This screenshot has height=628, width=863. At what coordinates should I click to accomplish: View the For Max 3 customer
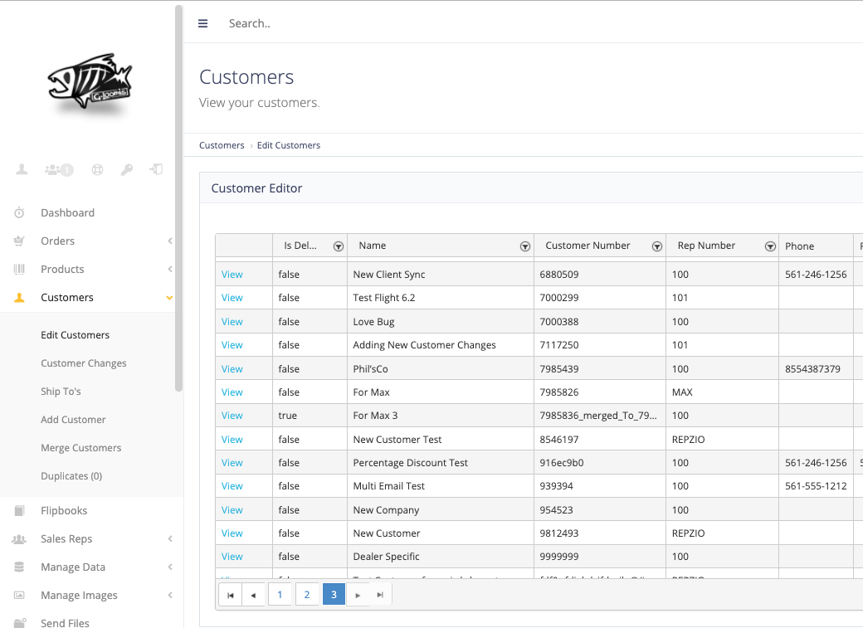click(232, 416)
